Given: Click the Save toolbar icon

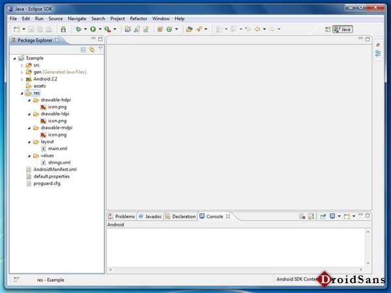Looking at the screenshot, I should pos(31,29).
